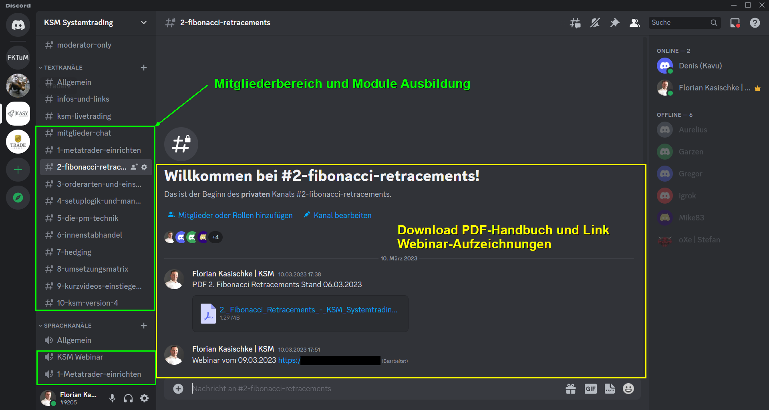Open Mike83 offline member profile
The height and width of the screenshot is (410, 769).
click(709, 218)
